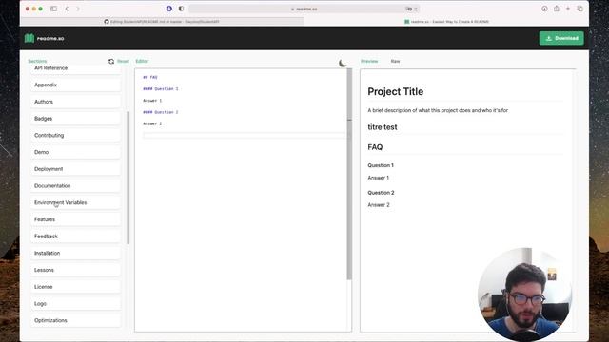Switch to the Preview tab

pyautogui.click(x=369, y=61)
